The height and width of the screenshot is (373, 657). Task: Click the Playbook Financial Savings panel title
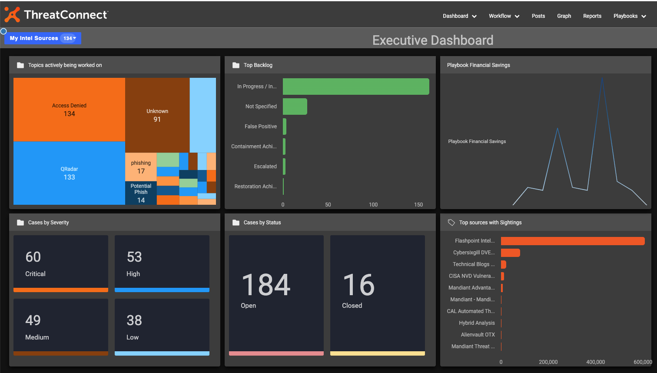pos(478,65)
